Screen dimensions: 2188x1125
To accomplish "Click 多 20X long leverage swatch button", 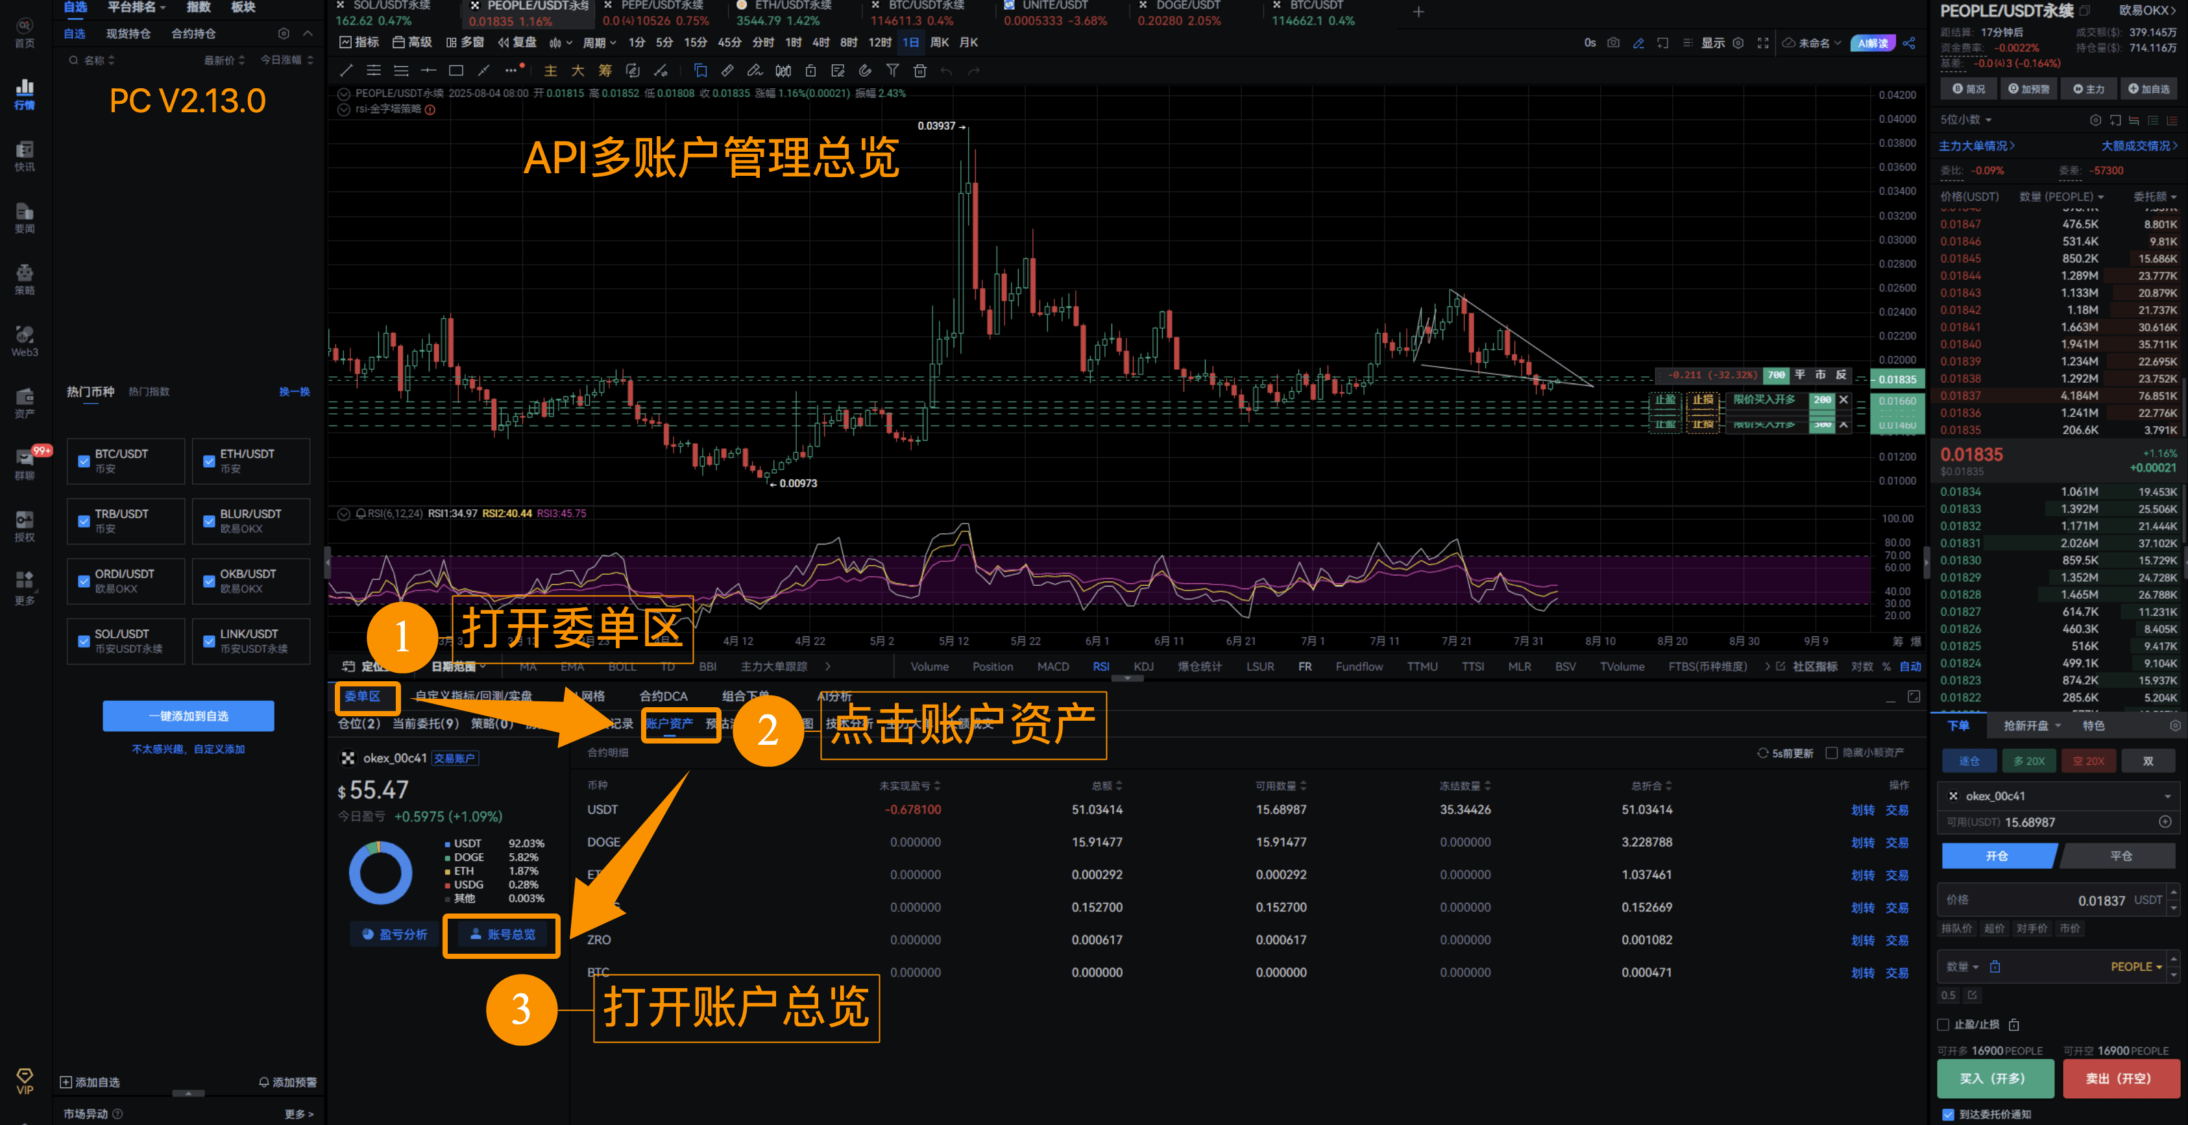I will coord(2028,761).
